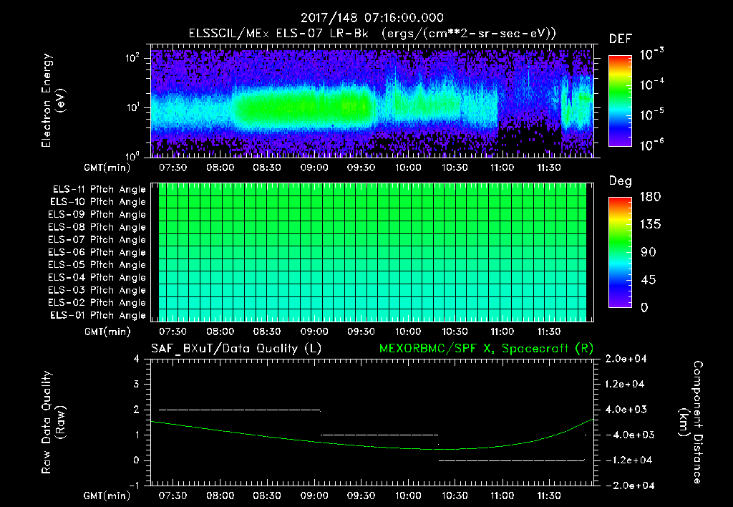Select the ELS-07 Pitch Angle row label

[97, 239]
